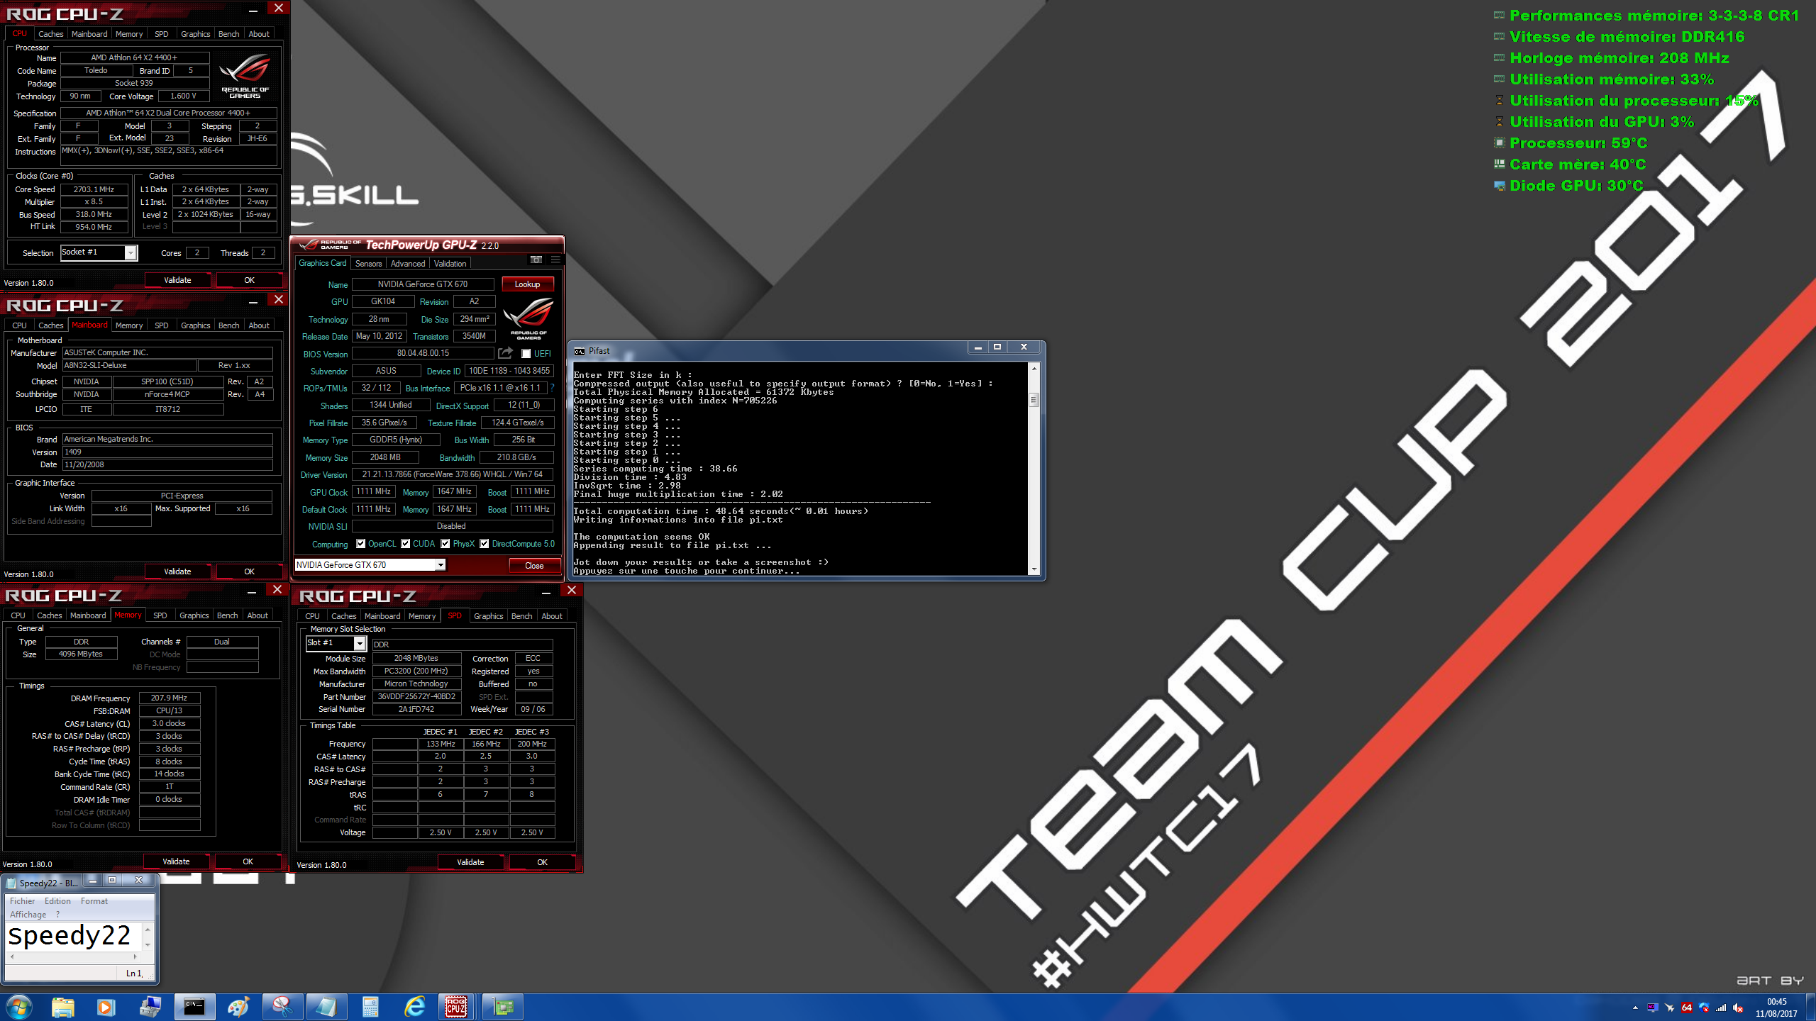Open Calculator from the taskbar
This screenshot has height=1021, width=1816.
tap(370, 1007)
